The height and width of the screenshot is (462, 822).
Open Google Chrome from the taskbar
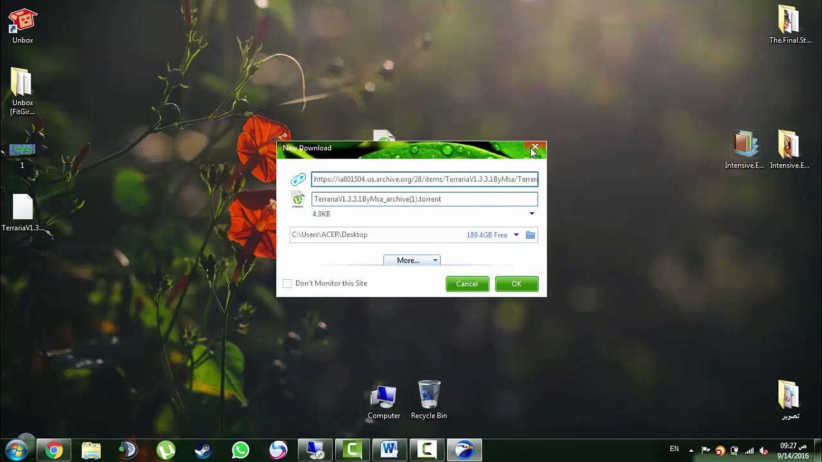(54, 450)
